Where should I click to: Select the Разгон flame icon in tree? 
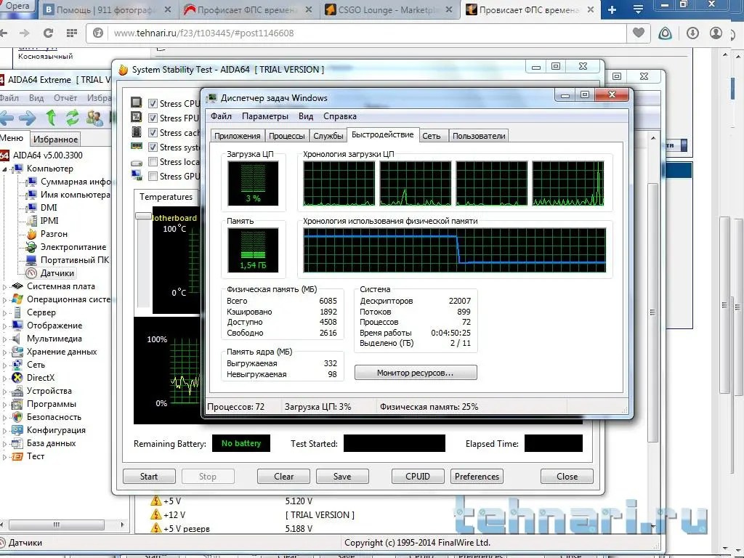31,234
